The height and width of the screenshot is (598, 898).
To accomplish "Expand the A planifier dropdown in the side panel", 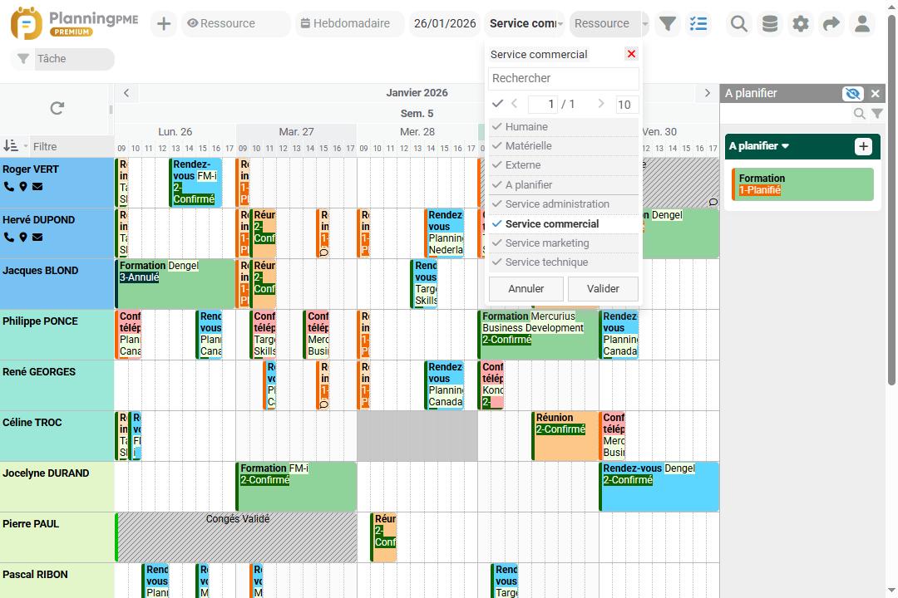I will 763,146.
